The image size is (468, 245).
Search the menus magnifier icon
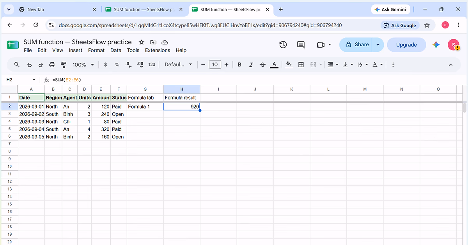pos(17,65)
